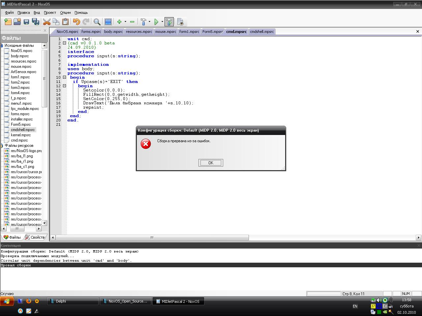This screenshot has height=316, width=422.
Task: Switch to the Свойства panel tab
Action: tap(35, 237)
